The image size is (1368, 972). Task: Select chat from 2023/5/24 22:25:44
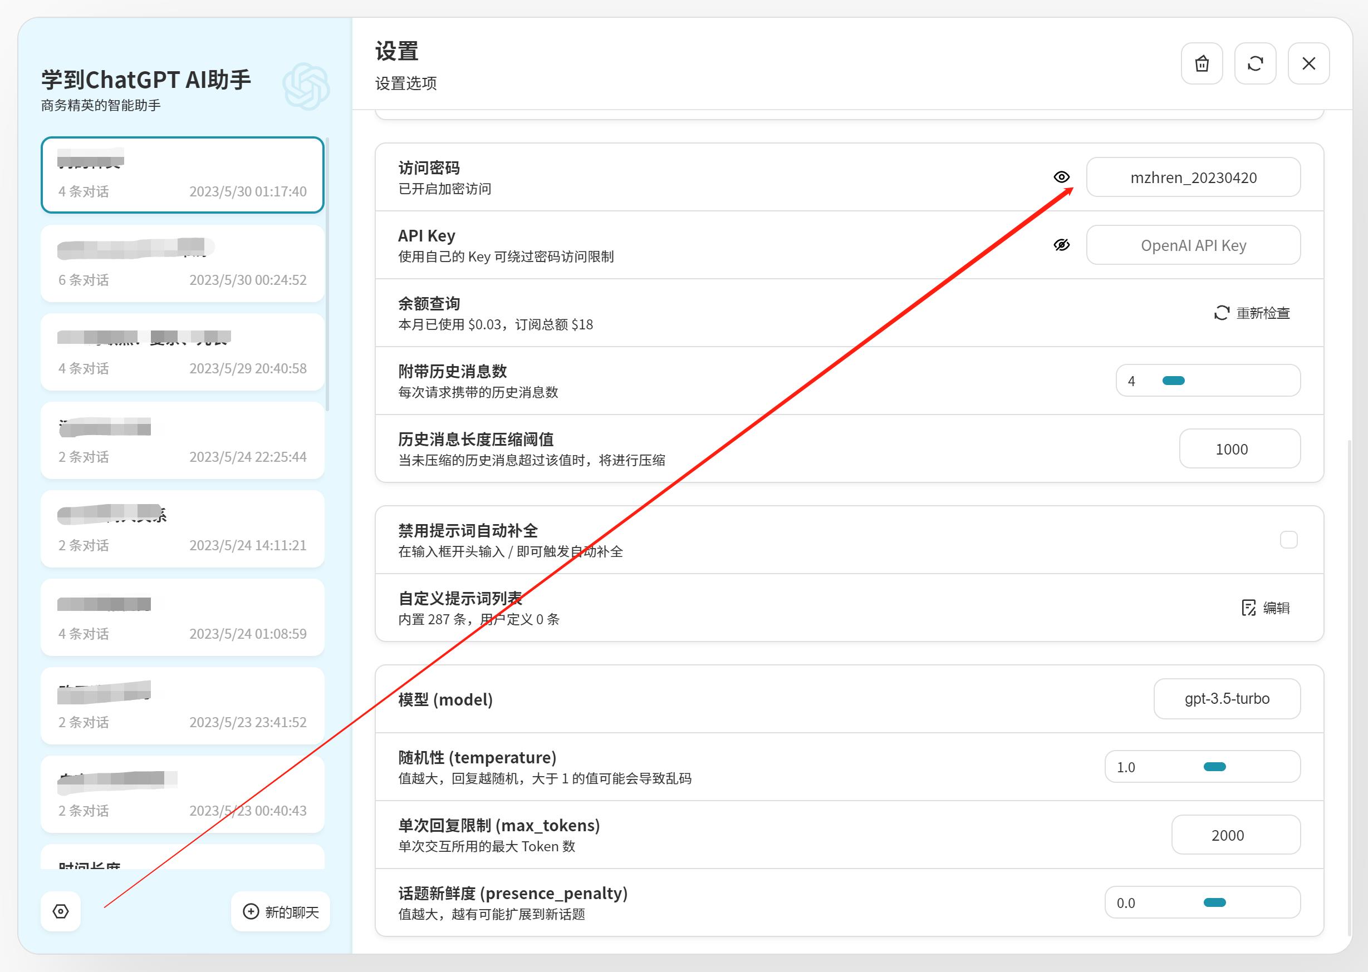(182, 441)
